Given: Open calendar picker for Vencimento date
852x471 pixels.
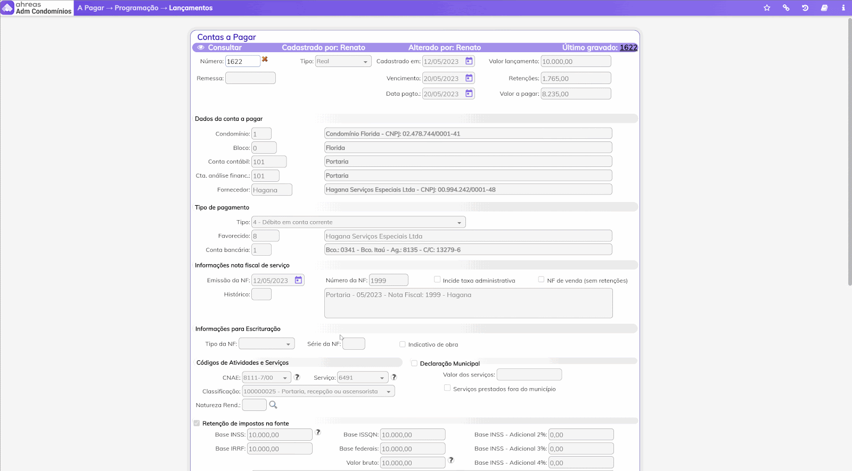Looking at the screenshot, I should pyautogui.click(x=469, y=78).
